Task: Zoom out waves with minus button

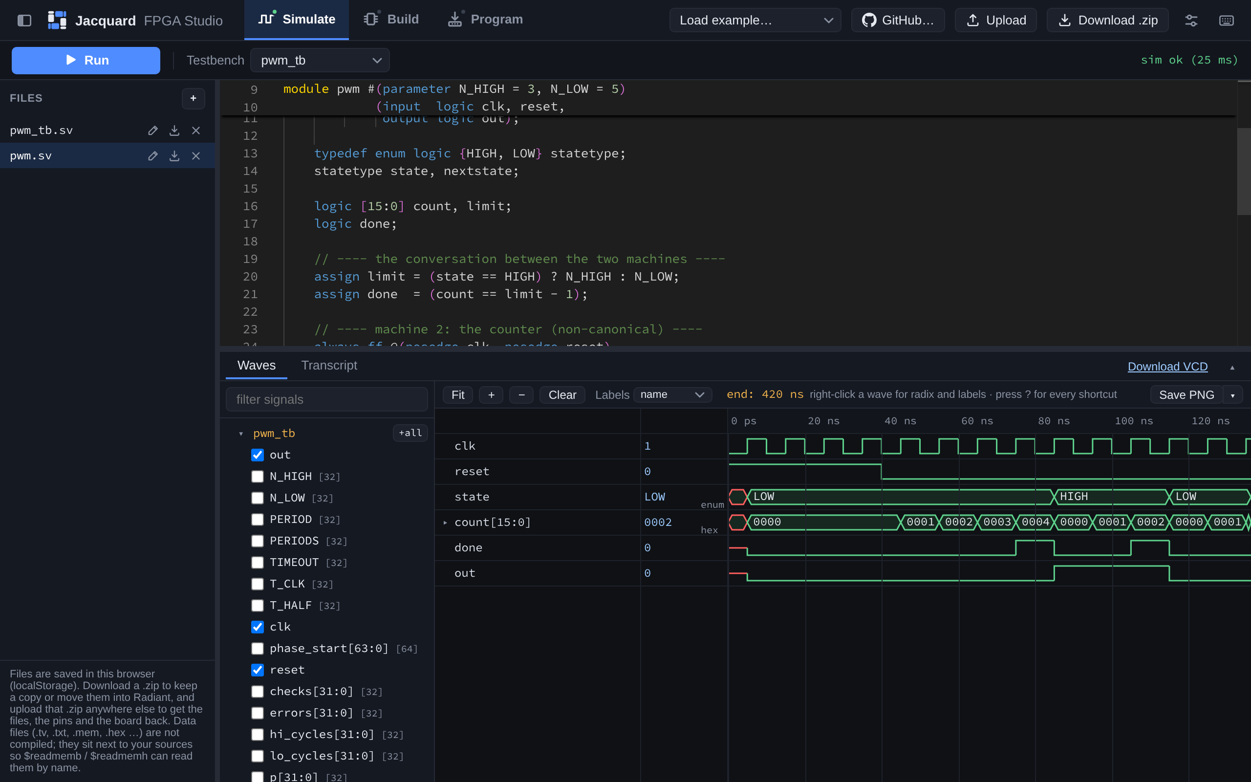Action: pyautogui.click(x=521, y=394)
